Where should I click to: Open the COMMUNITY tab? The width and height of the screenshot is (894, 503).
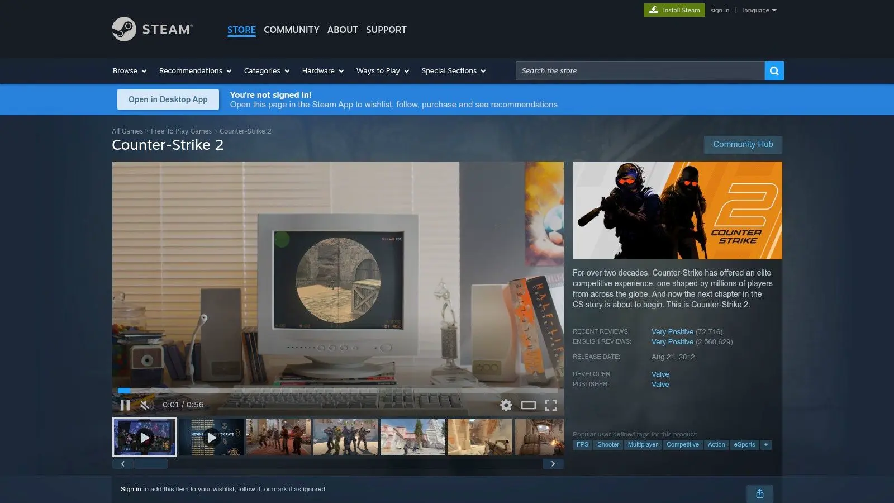point(292,30)
